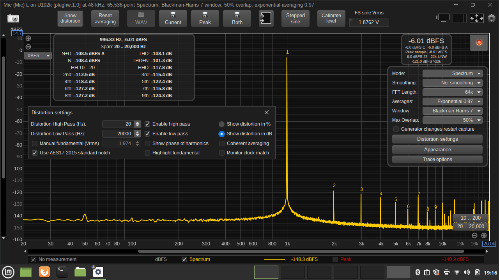
Task: Select the 20 .. 20,000 frequency range preset
Action: coord(471,226)
